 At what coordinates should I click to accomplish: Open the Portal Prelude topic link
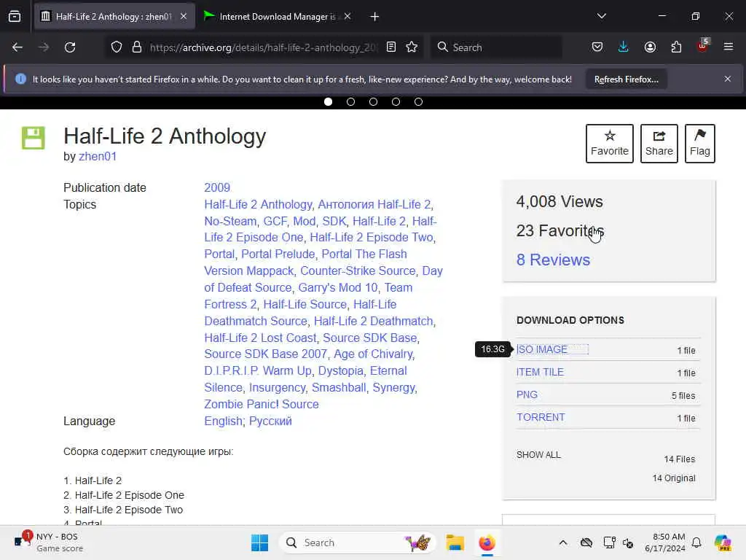pyautogui.click(x=278, y=254)
